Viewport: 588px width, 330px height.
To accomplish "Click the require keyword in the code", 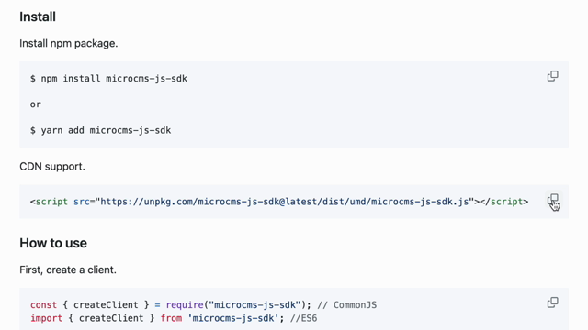I will [x=185, y=305].
